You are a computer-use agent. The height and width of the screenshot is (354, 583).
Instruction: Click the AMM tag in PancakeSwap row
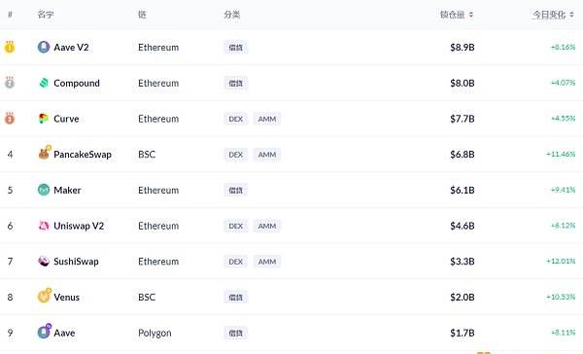pos(267,155)
